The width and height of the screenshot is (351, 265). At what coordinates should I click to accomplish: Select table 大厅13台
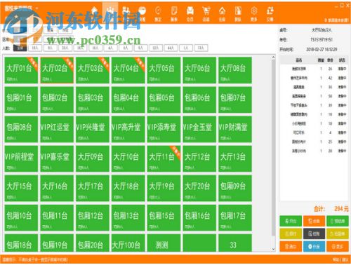(x=235, y=158)
